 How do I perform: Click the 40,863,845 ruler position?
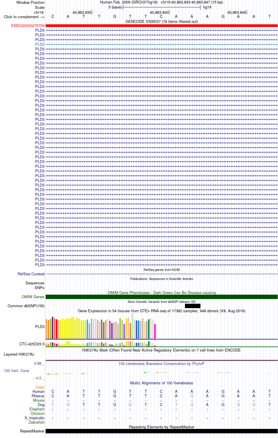point(237,13)
